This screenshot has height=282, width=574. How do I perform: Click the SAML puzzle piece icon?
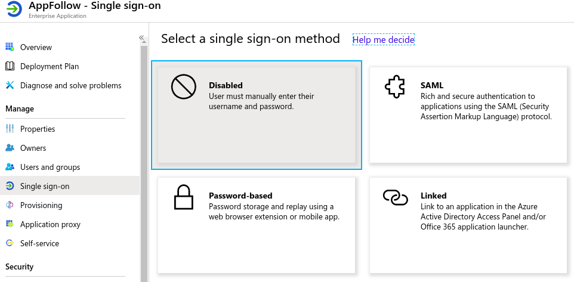(x=395, y=86)
